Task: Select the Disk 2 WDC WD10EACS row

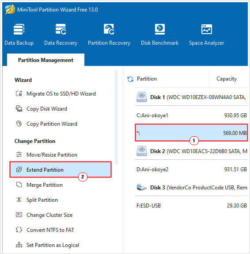Action: pyautogui.click(x=191, y=151)
